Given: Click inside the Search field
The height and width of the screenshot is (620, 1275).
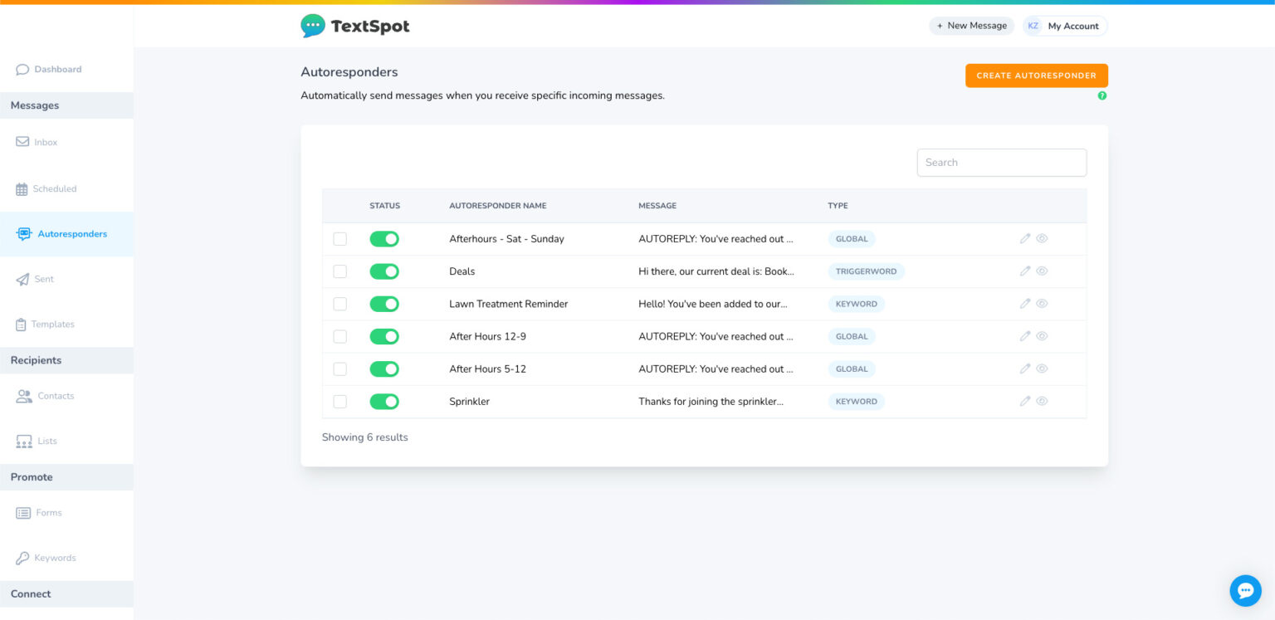Looking at the screenshot, I should pos(1001,162).
